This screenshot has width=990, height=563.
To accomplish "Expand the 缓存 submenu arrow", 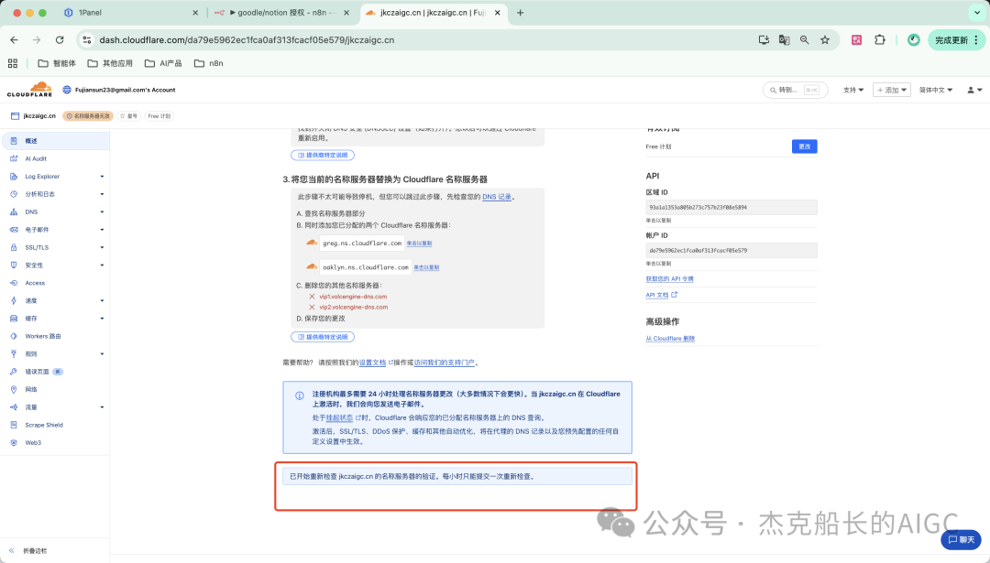I will (102, 319).
